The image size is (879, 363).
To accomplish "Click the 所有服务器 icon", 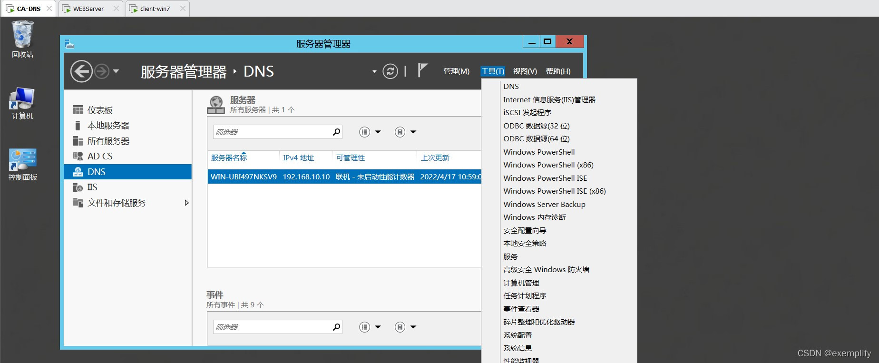I will pos(78,141).
